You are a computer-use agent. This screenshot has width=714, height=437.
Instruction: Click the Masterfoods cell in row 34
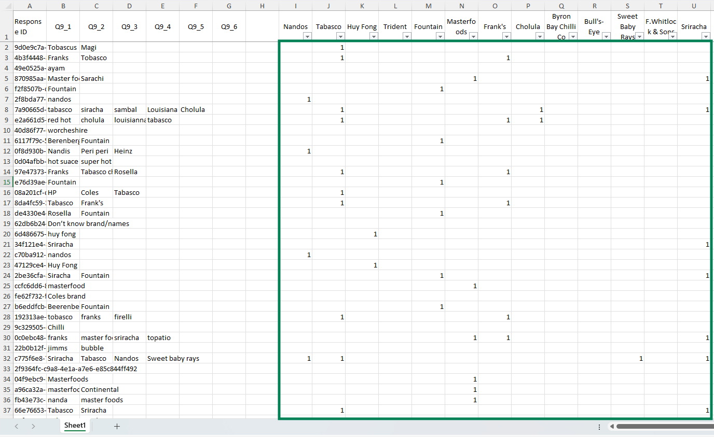coord(63,379)
